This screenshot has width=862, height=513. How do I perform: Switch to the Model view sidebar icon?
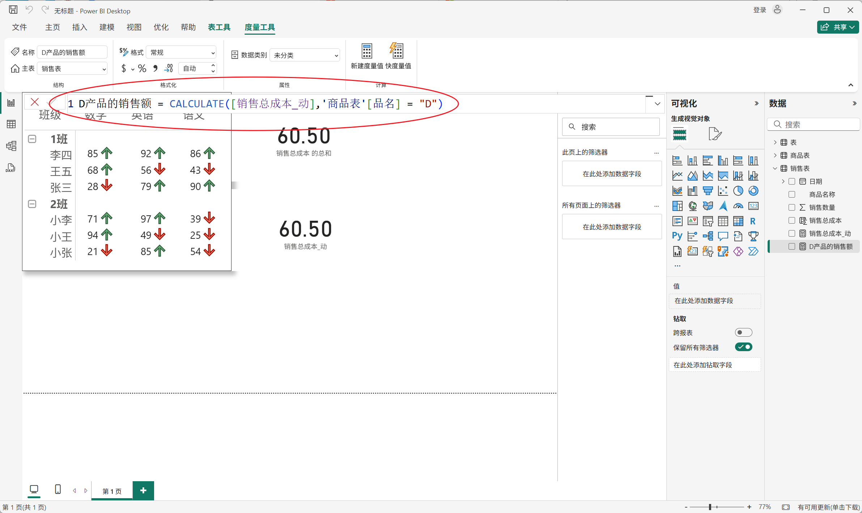[11, 146]
